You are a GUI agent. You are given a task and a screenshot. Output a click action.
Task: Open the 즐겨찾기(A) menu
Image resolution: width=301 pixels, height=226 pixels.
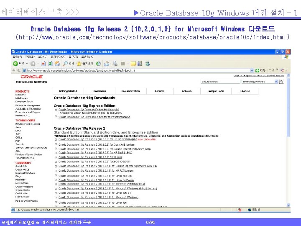point(58,57)
